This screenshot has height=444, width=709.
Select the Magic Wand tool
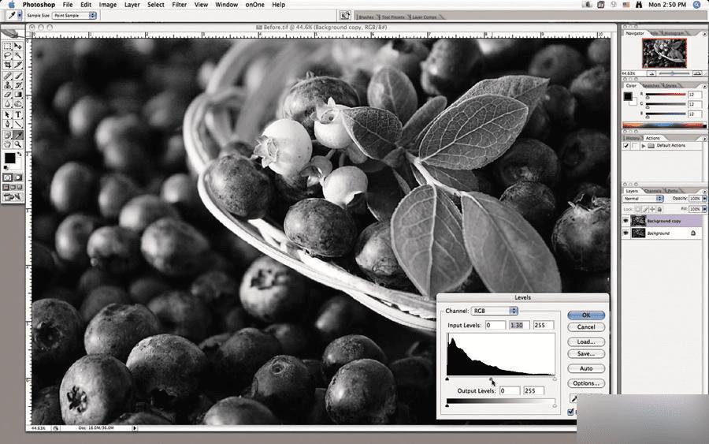coord(17,55)
